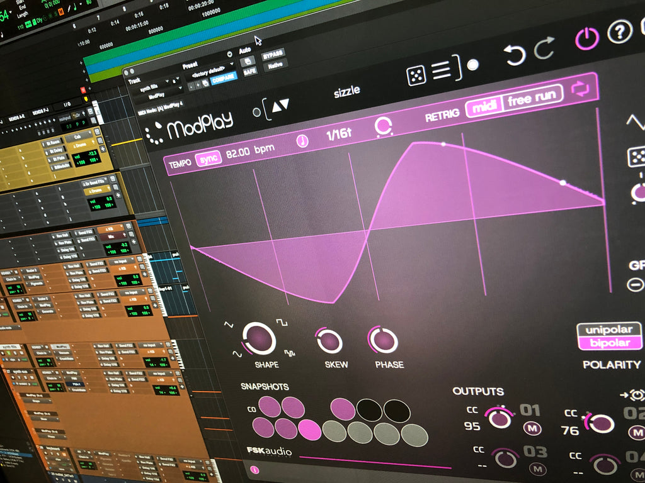
Task: Click the redo arrow icon
Action: point(544,48)
